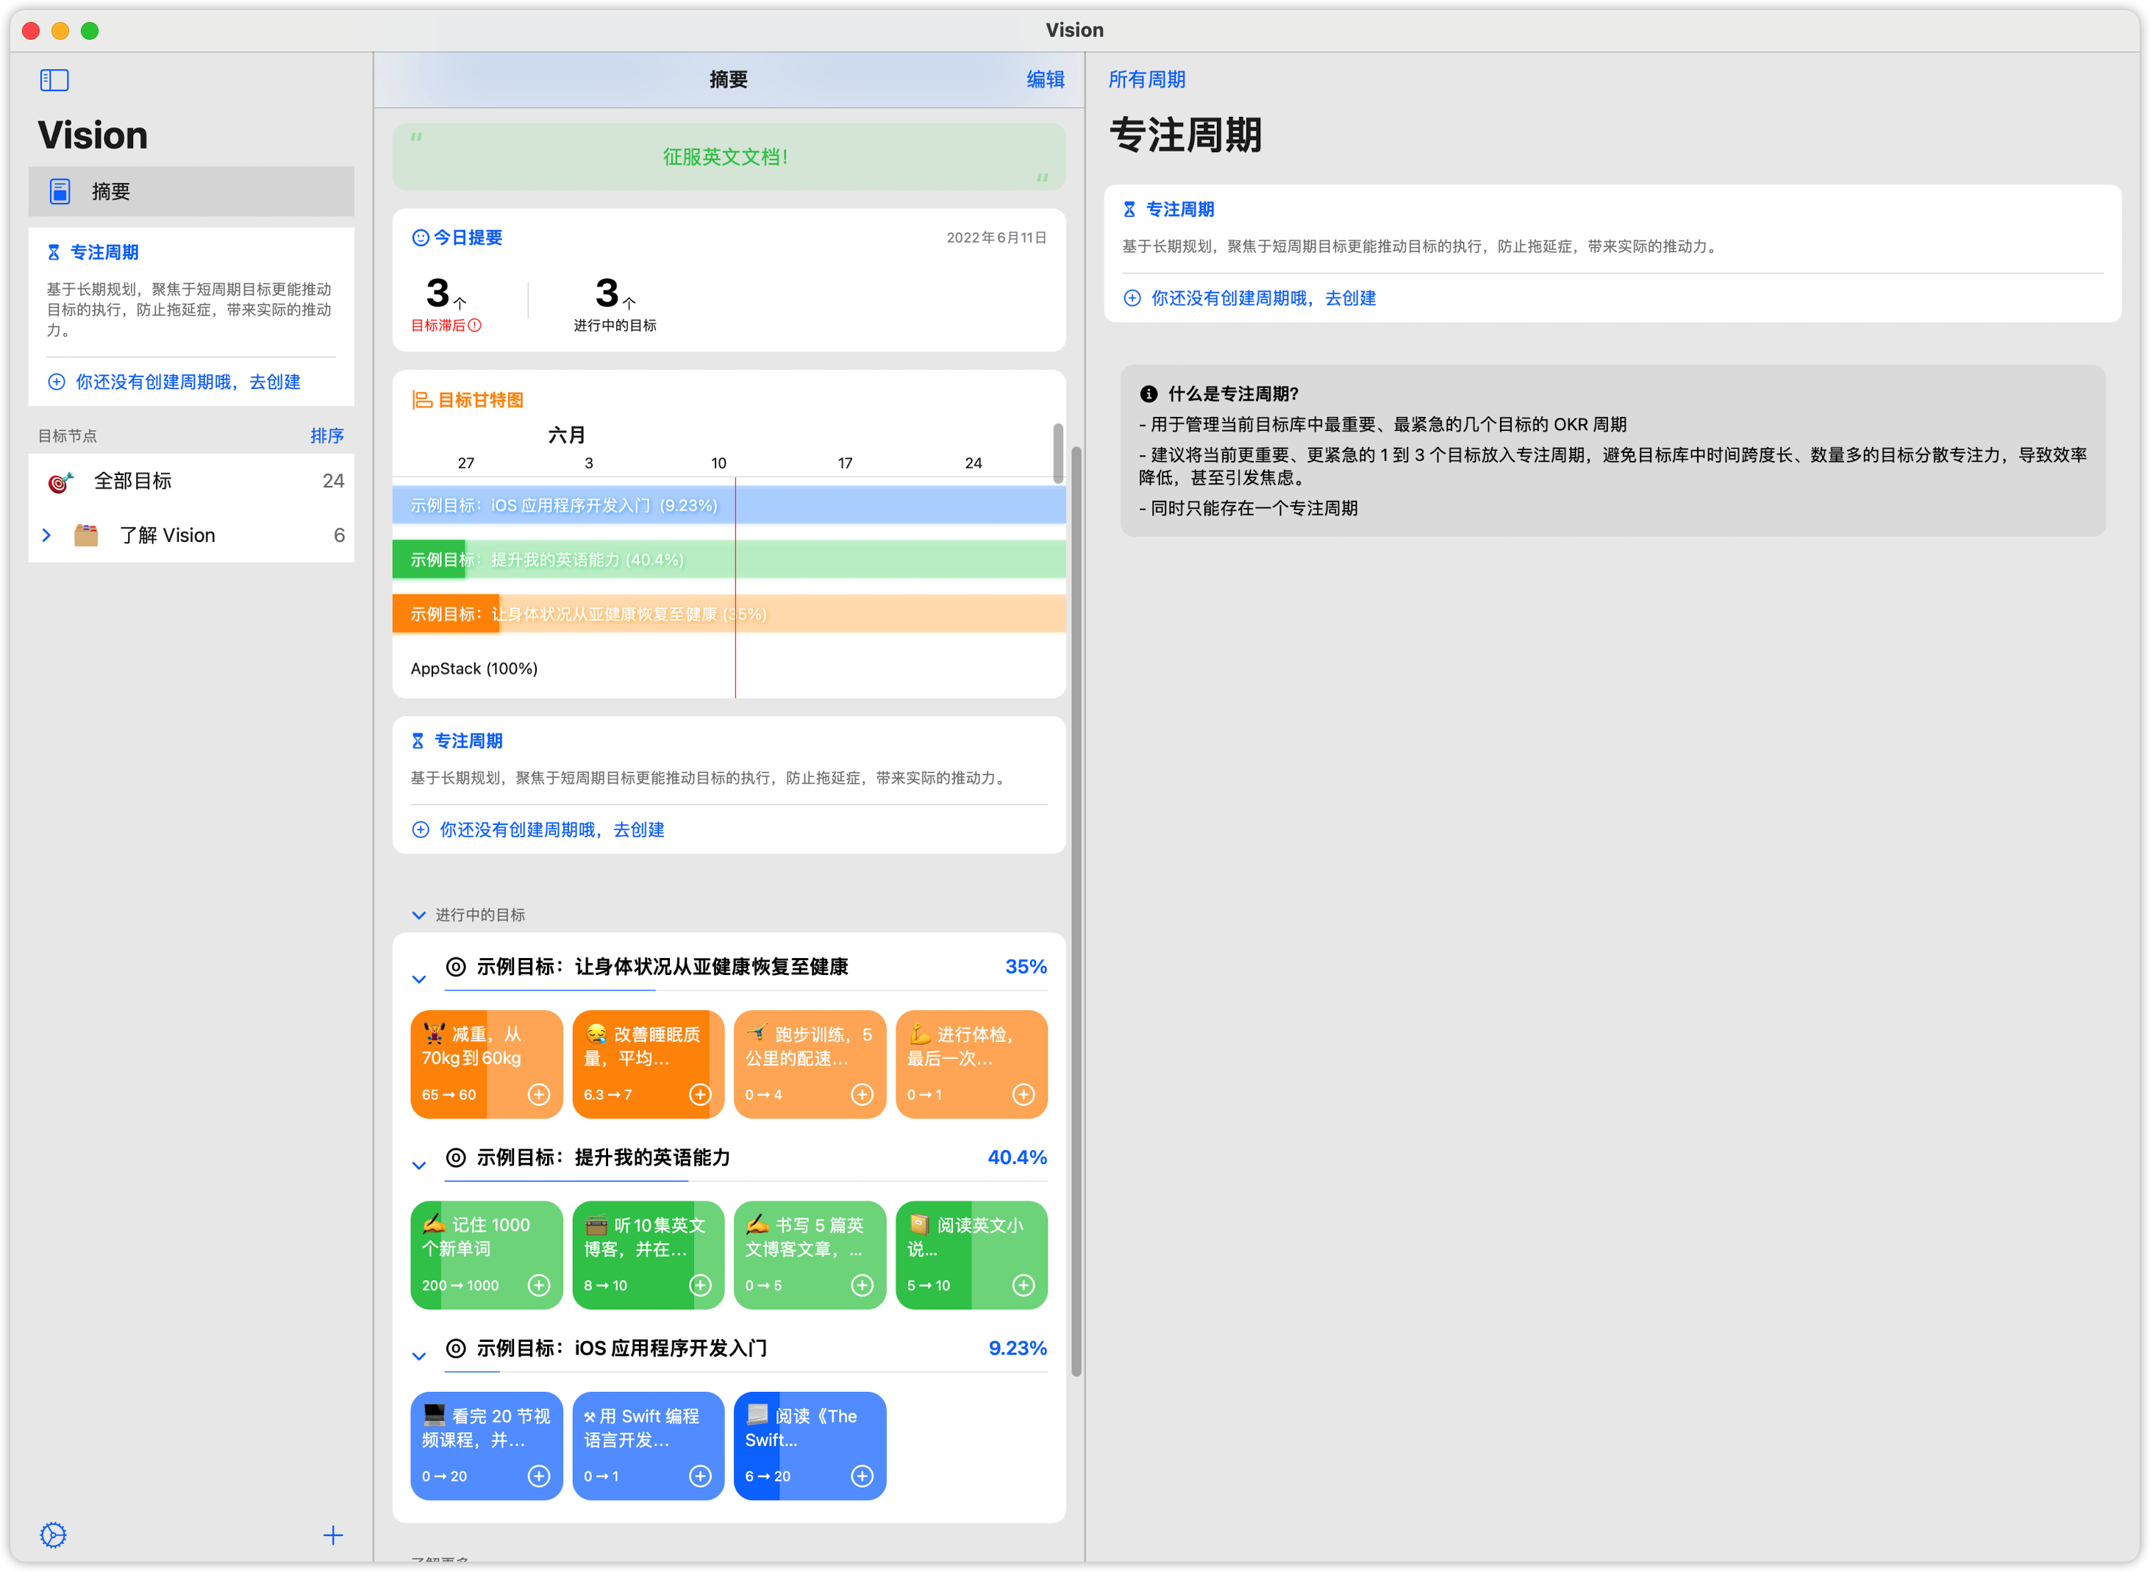The image size is (2150, 1572).
Task: Expand the 了解 Vision folder node
Action: 46,535
